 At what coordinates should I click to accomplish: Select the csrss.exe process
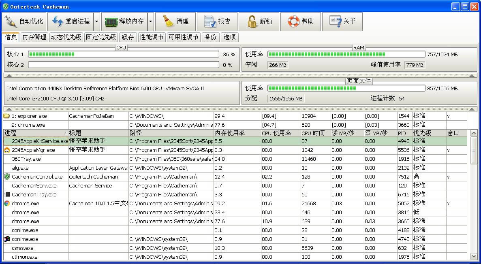click(x=235, y=248)
